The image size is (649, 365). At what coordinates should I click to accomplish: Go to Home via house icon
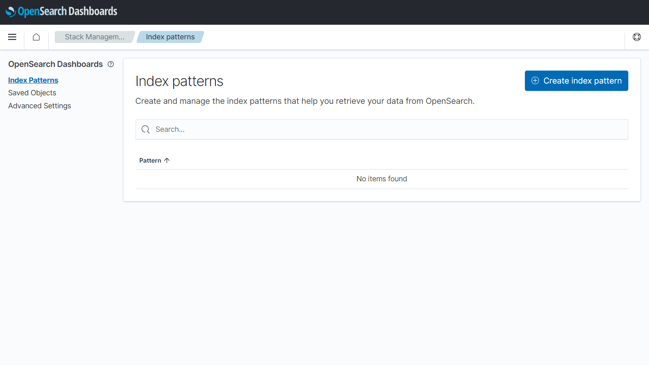click(36, 37)
